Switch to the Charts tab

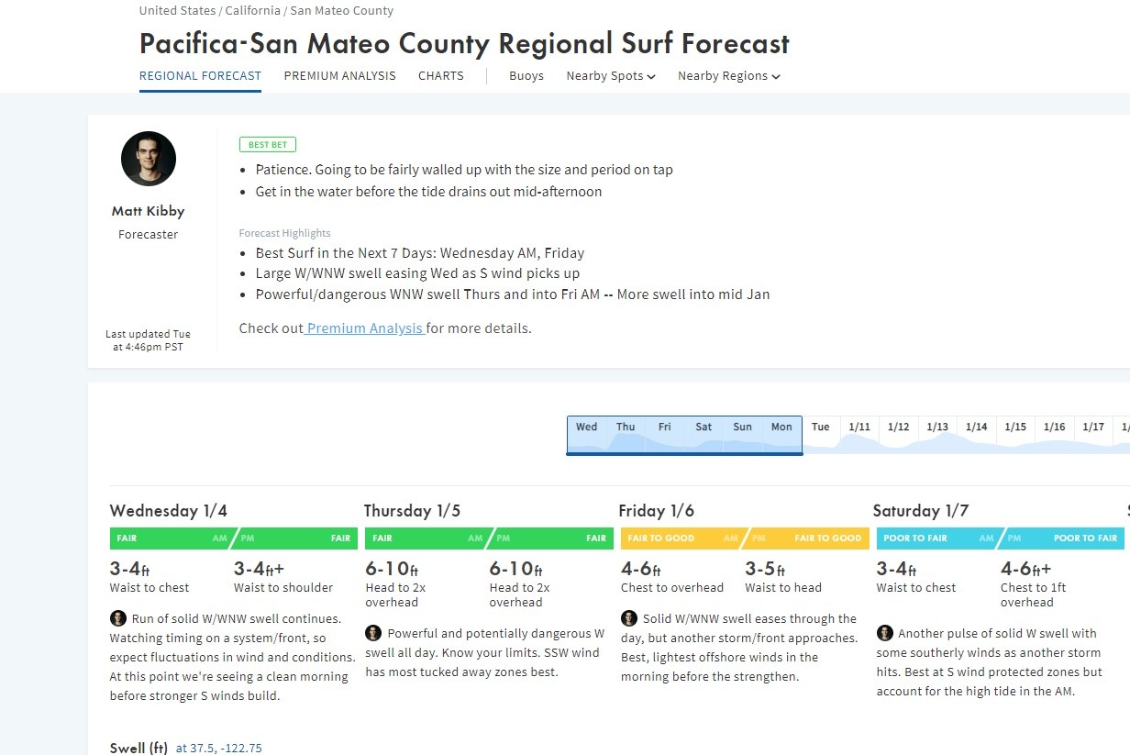[x=441, y=76]
